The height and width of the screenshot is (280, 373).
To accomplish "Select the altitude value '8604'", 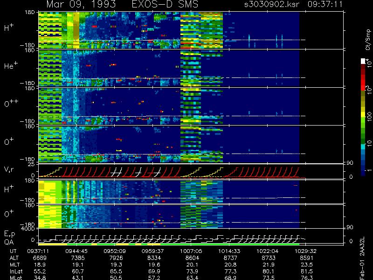I will [x=193, y=258].
